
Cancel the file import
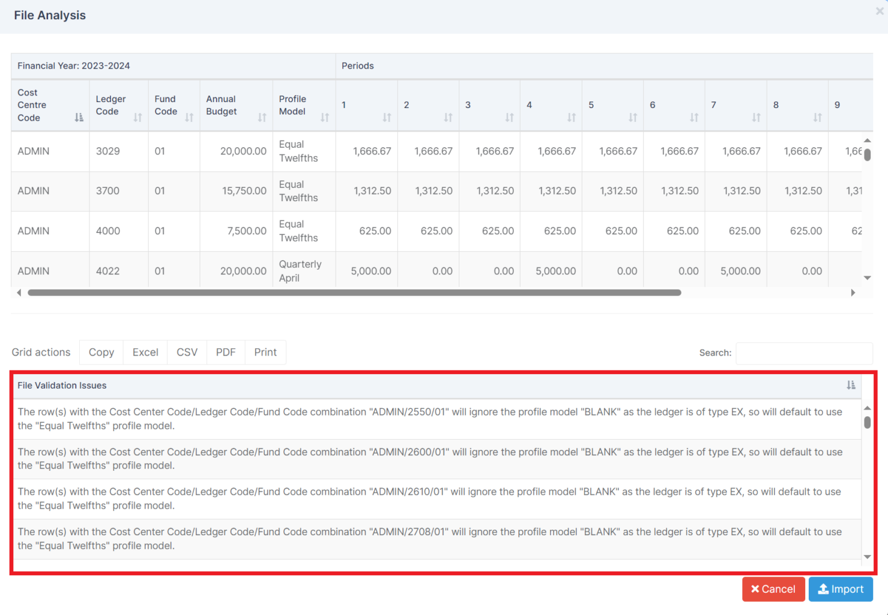[773, 589]
